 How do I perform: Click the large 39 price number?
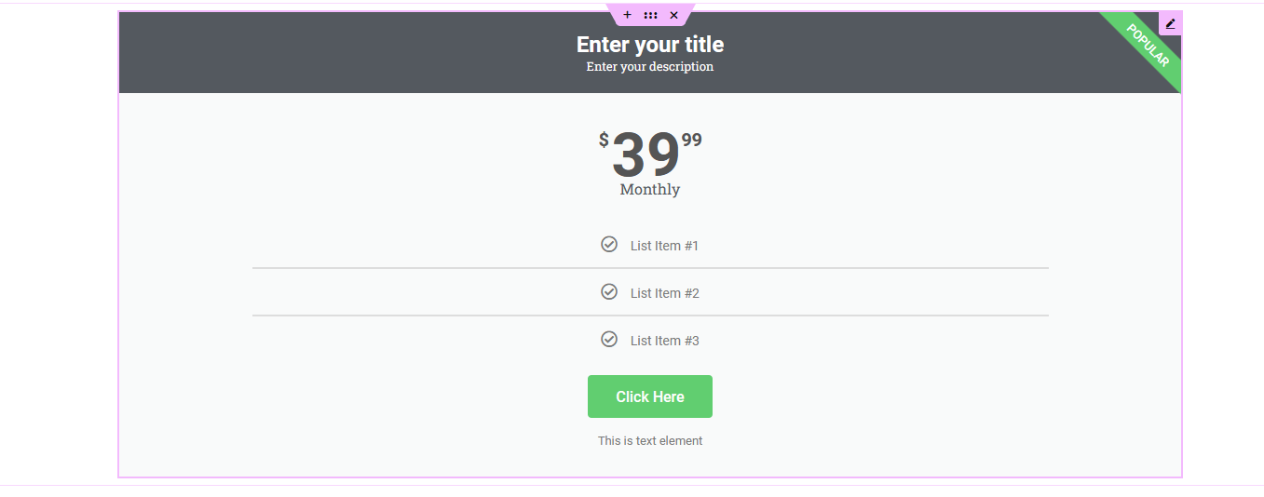tap(646, 155)
